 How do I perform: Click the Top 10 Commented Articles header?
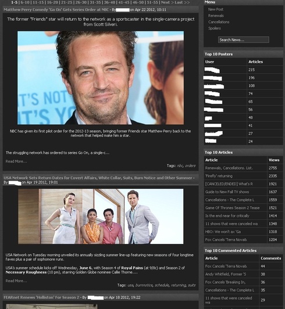pos(230,250)
